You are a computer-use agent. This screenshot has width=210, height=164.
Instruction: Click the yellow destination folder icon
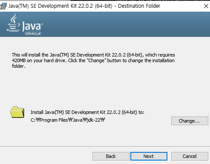(x=17, y=112)
